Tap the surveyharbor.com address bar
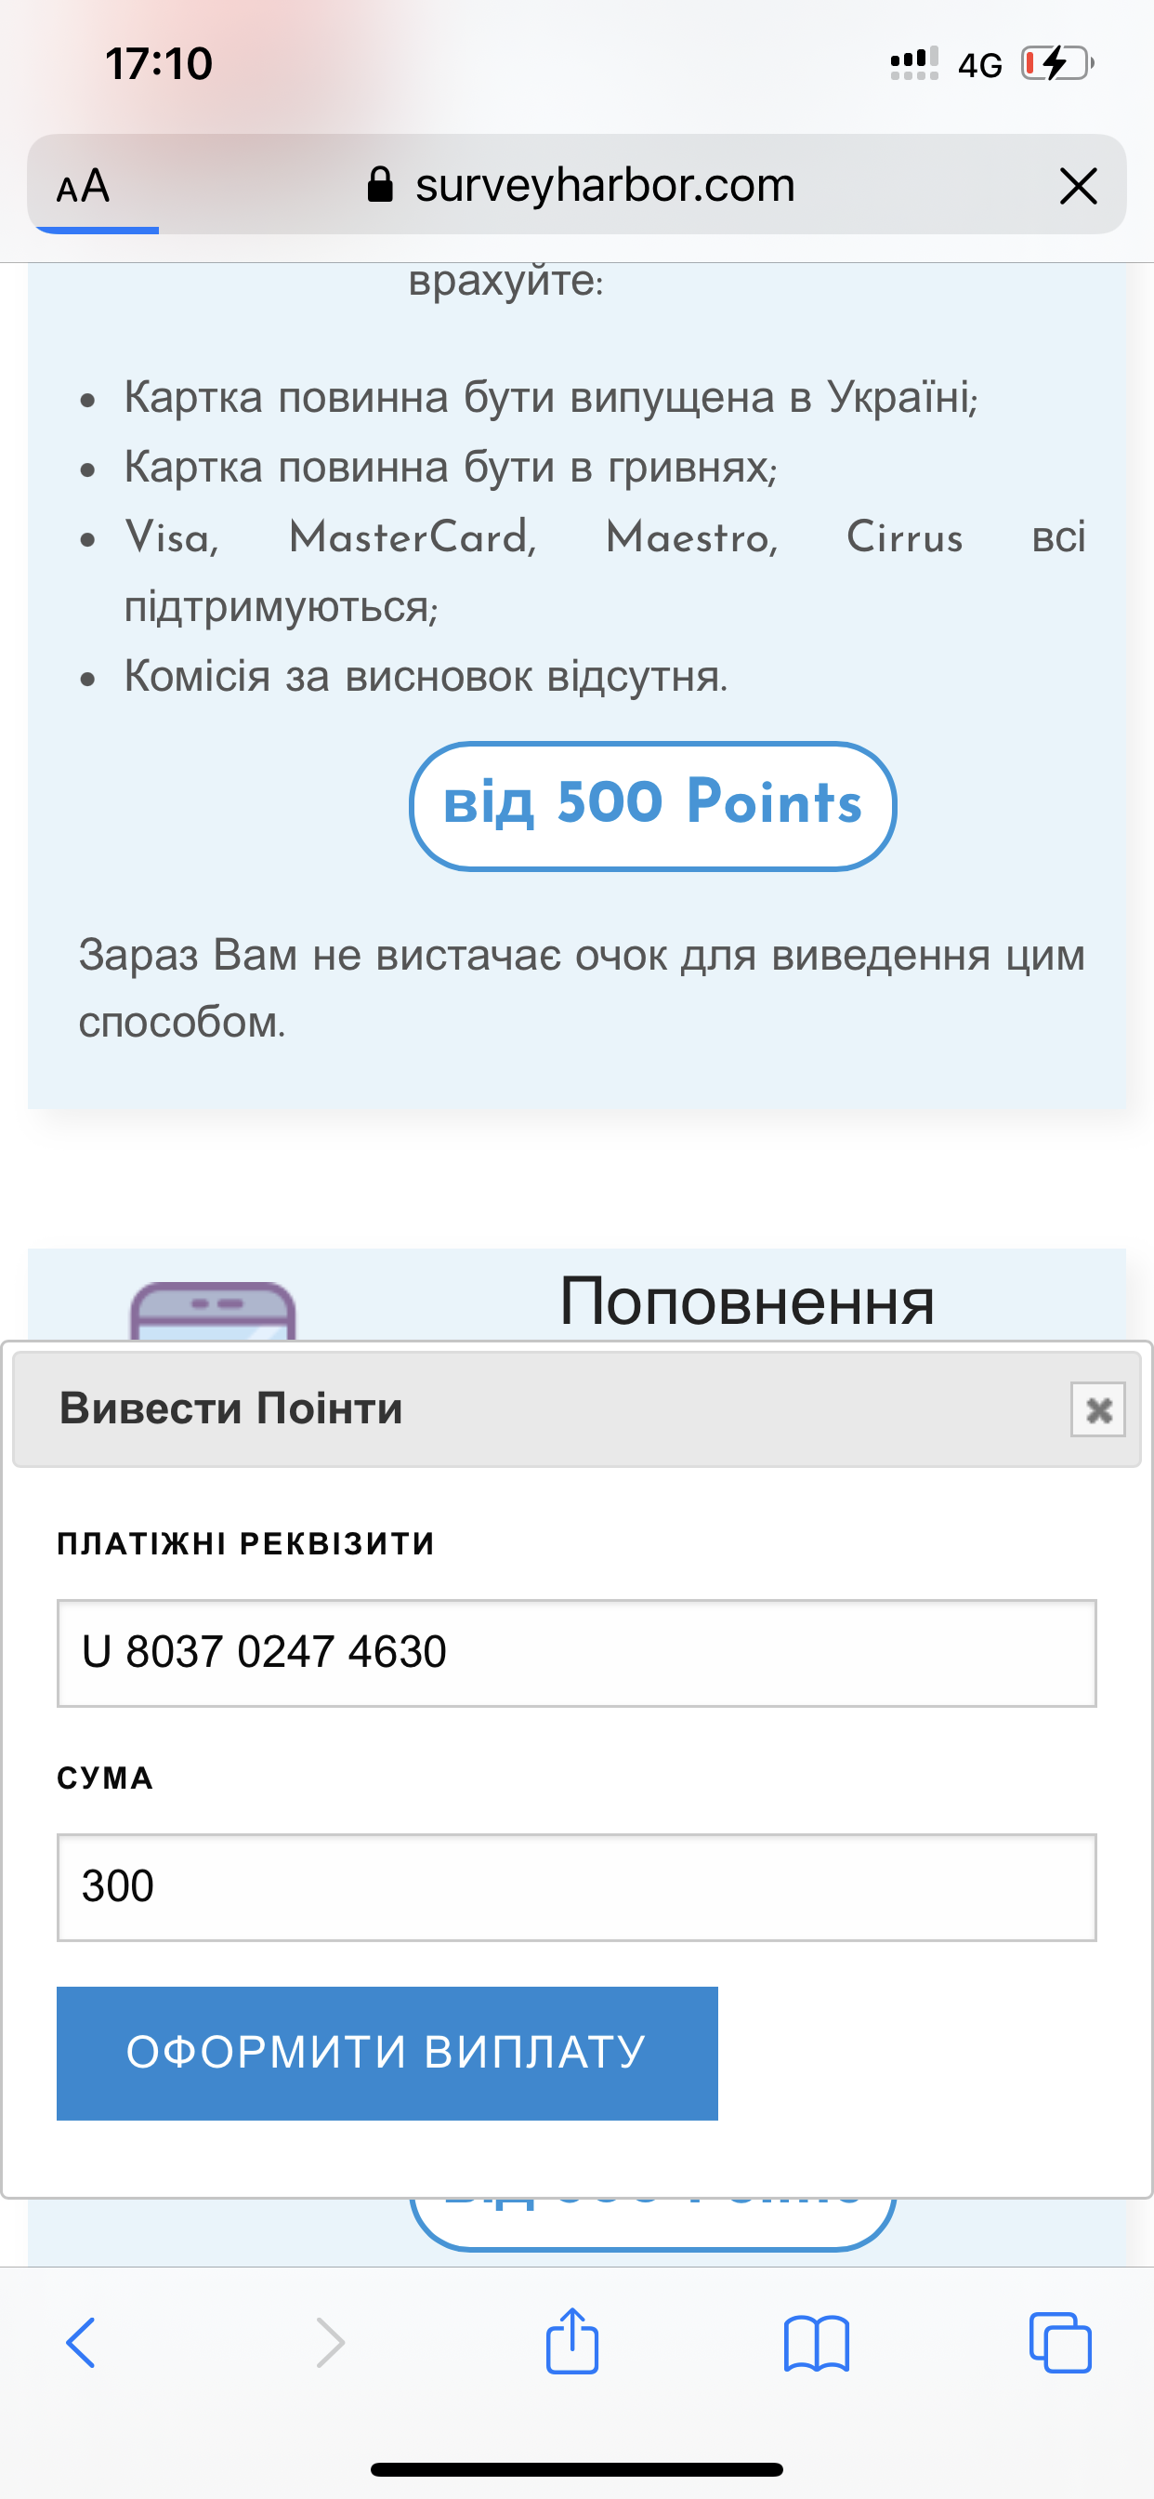 (604, 184)
